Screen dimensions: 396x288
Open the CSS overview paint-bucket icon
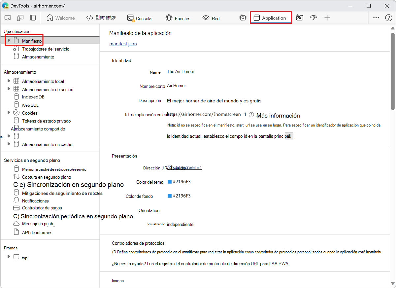[299, 18]
